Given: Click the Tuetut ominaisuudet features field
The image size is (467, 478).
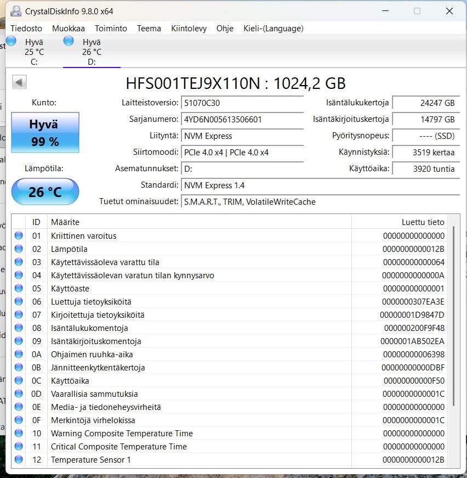Looking at the screenshot, I should (320, 201).
